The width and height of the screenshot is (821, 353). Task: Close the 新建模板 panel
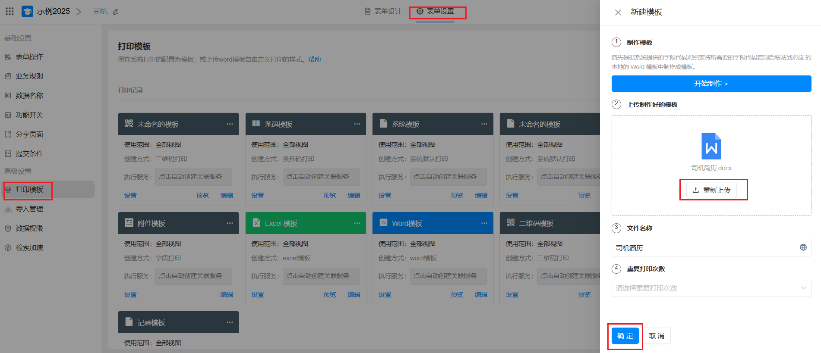(x=618, y=12)
